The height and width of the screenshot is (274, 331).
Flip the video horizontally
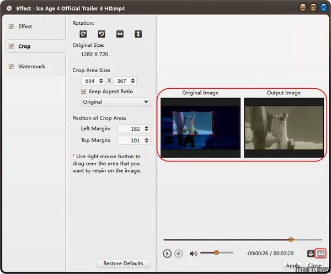[x=120, y=34]
